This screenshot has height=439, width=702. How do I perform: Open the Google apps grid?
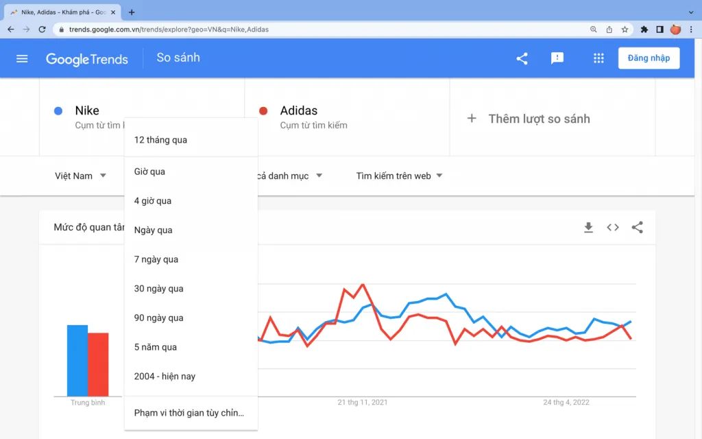coord(598,58)
